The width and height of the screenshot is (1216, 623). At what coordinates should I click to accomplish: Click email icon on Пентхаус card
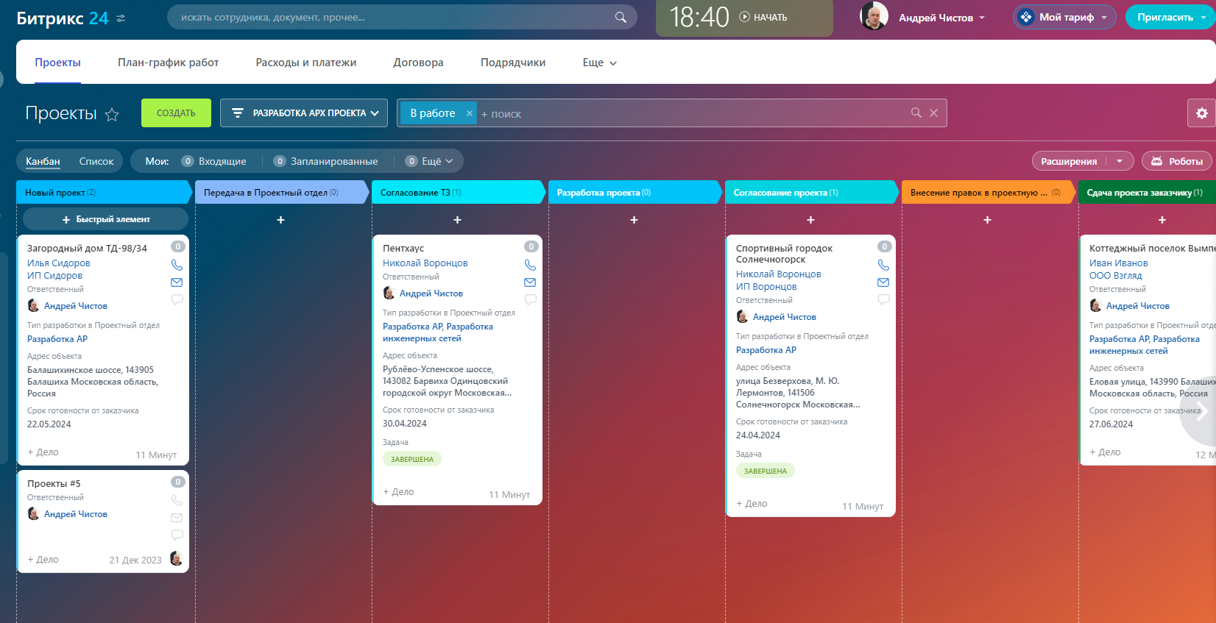point(530,282)
